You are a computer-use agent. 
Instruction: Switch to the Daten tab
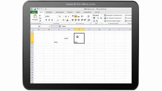point(78,12)
